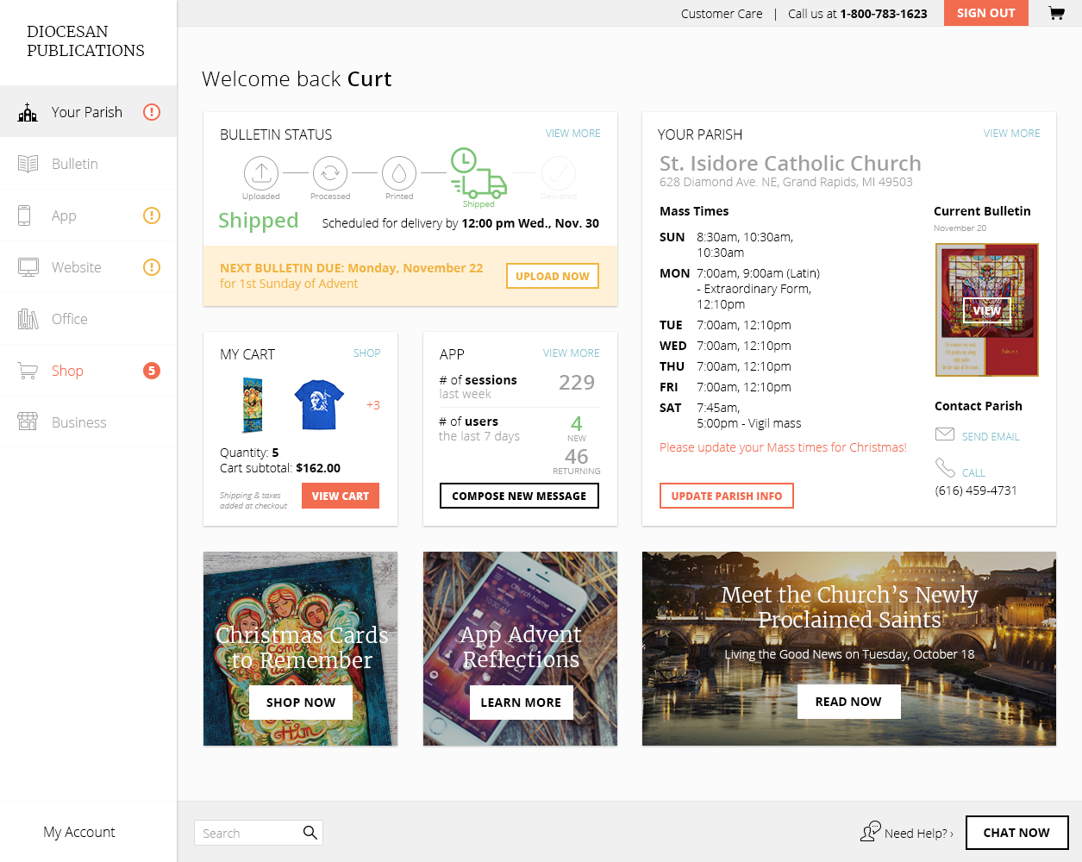Screen dimensions: 1082x862
Task: Click the View Cart button
Action: 341,496
